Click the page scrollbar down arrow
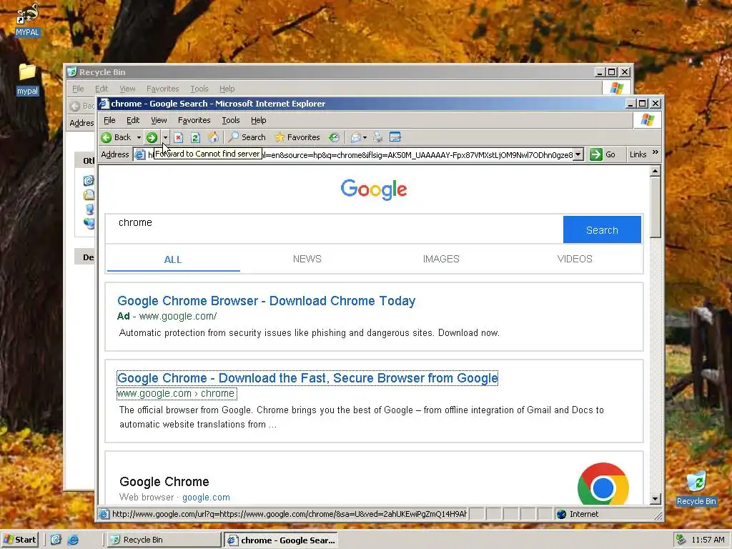The width and height of the screenshot is (732, 549). 656,499
